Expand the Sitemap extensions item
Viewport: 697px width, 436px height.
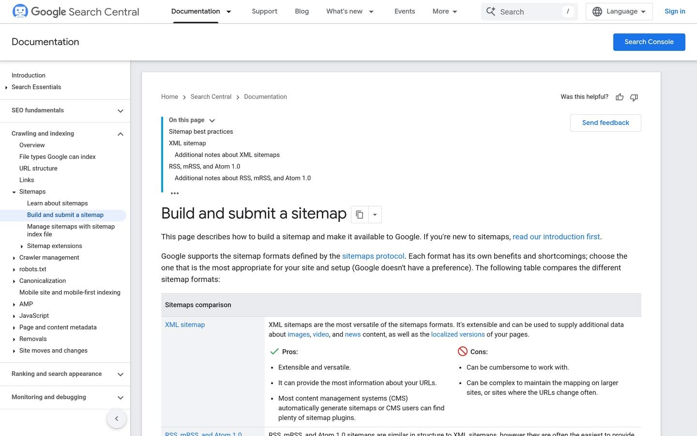(22, 247)
